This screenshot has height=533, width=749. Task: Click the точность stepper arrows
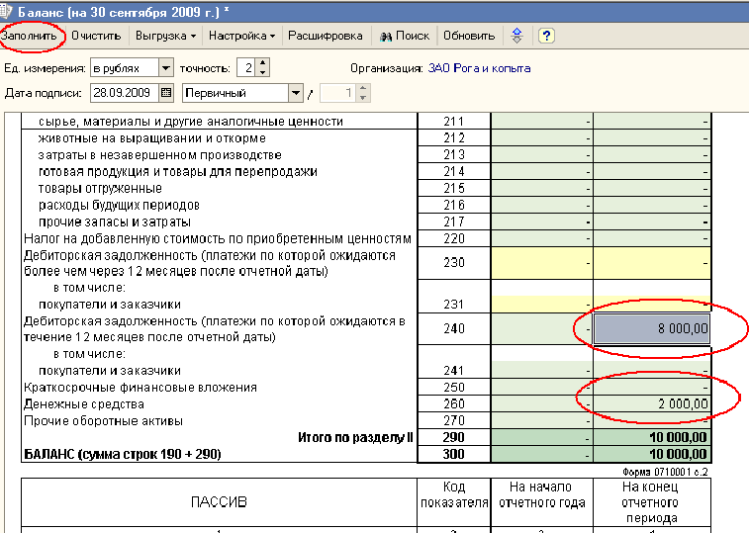coord(262,68)
